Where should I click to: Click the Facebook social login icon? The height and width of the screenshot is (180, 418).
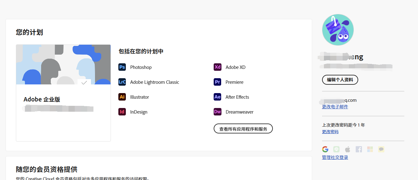pos(359,149)
